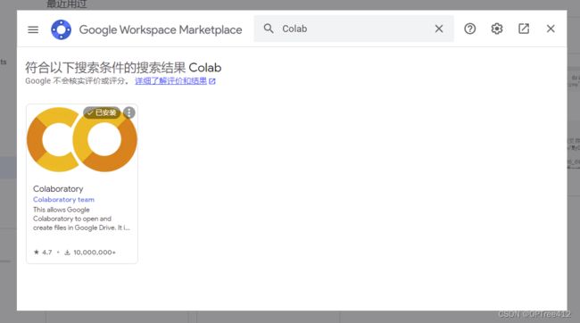Click the search results heading for Colab

click(123, 68)
